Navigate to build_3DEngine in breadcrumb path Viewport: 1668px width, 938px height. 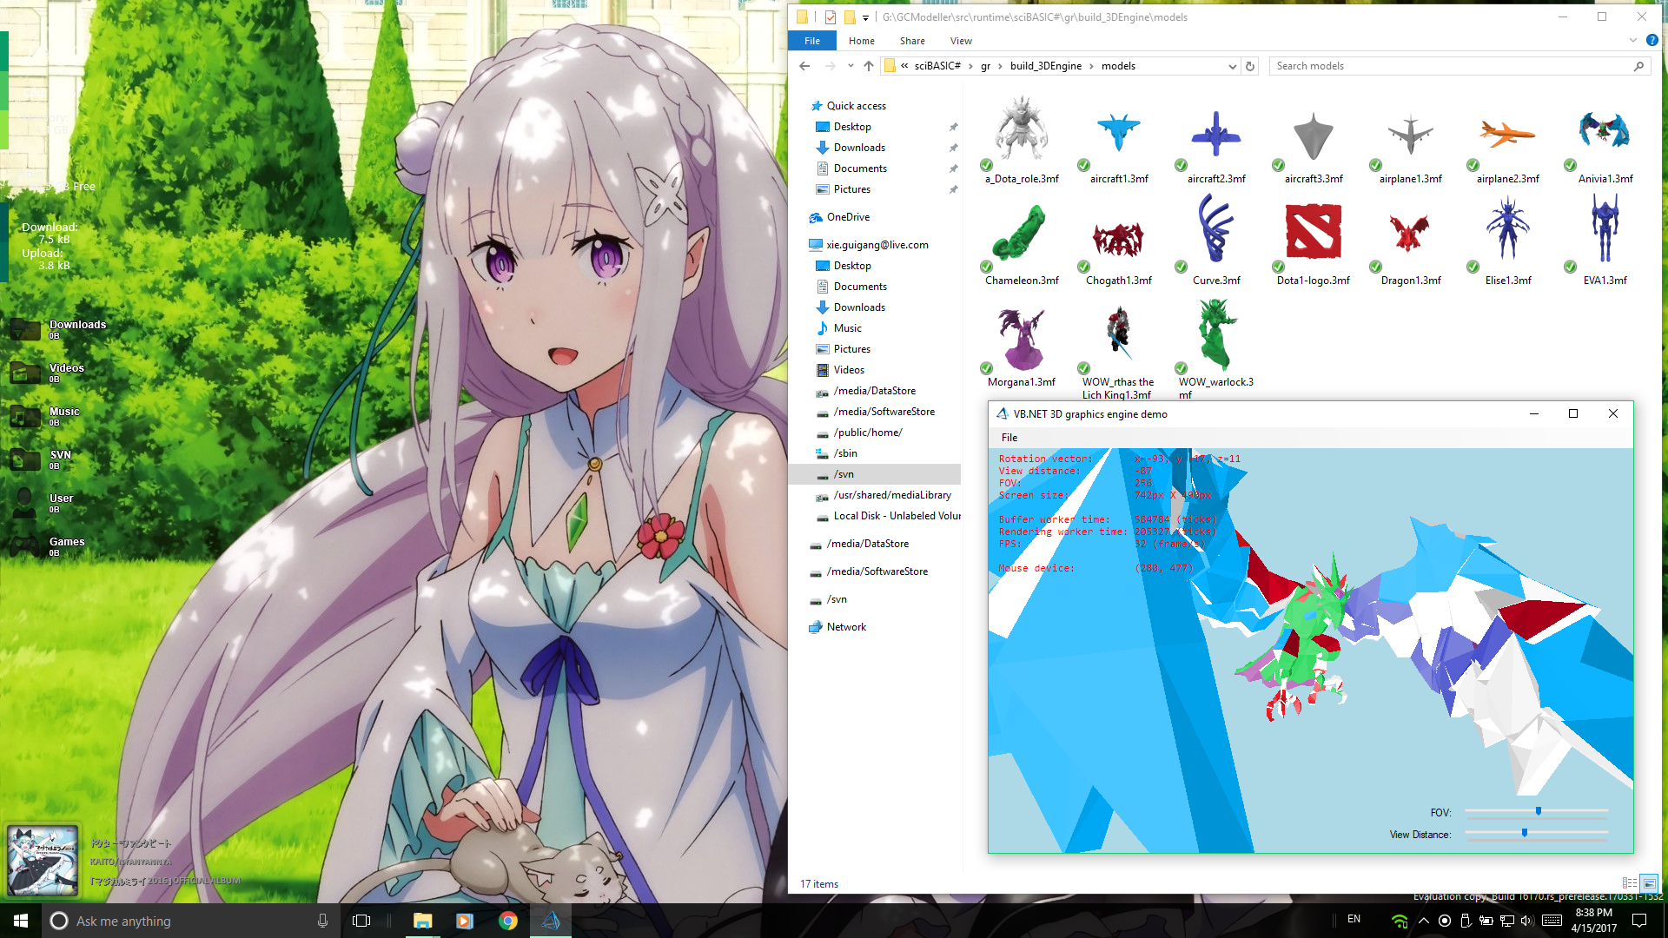[1045, 66]
